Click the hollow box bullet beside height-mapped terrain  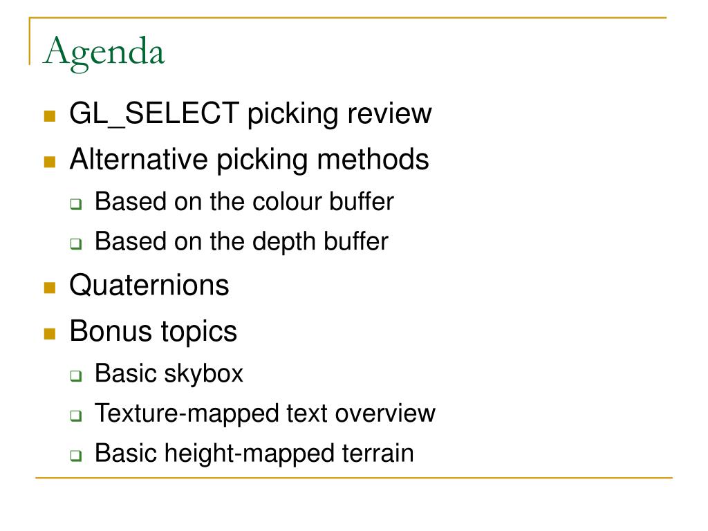[76, 455]
